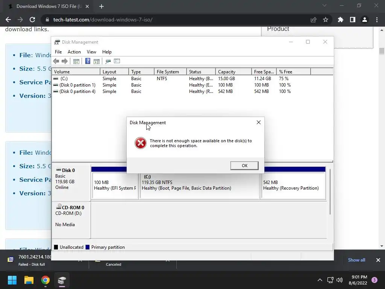Go back in Chrome
The width and height of the screenshot is (385, 289).
8,20
